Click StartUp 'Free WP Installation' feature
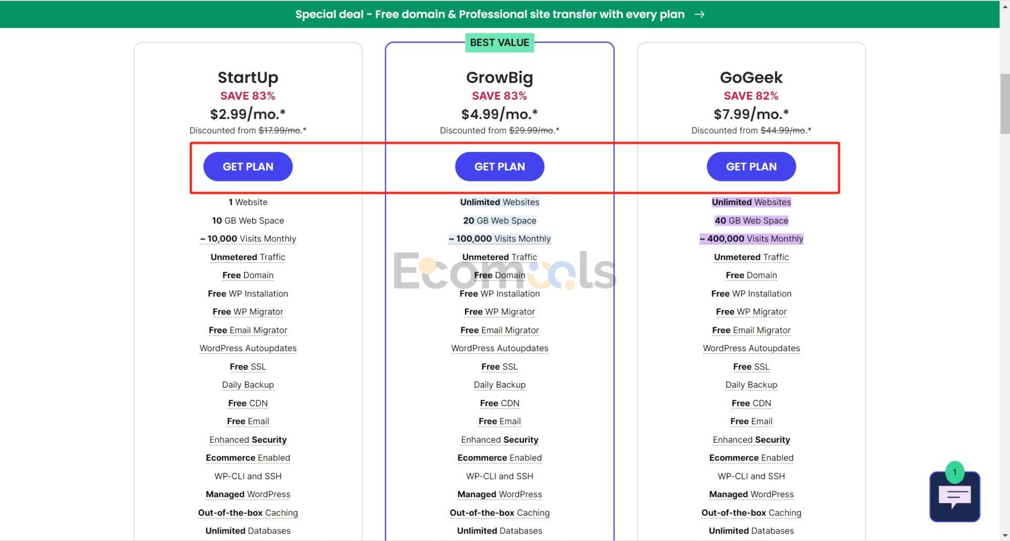Viewport: 1010px width, 541px height. (248, 293)
